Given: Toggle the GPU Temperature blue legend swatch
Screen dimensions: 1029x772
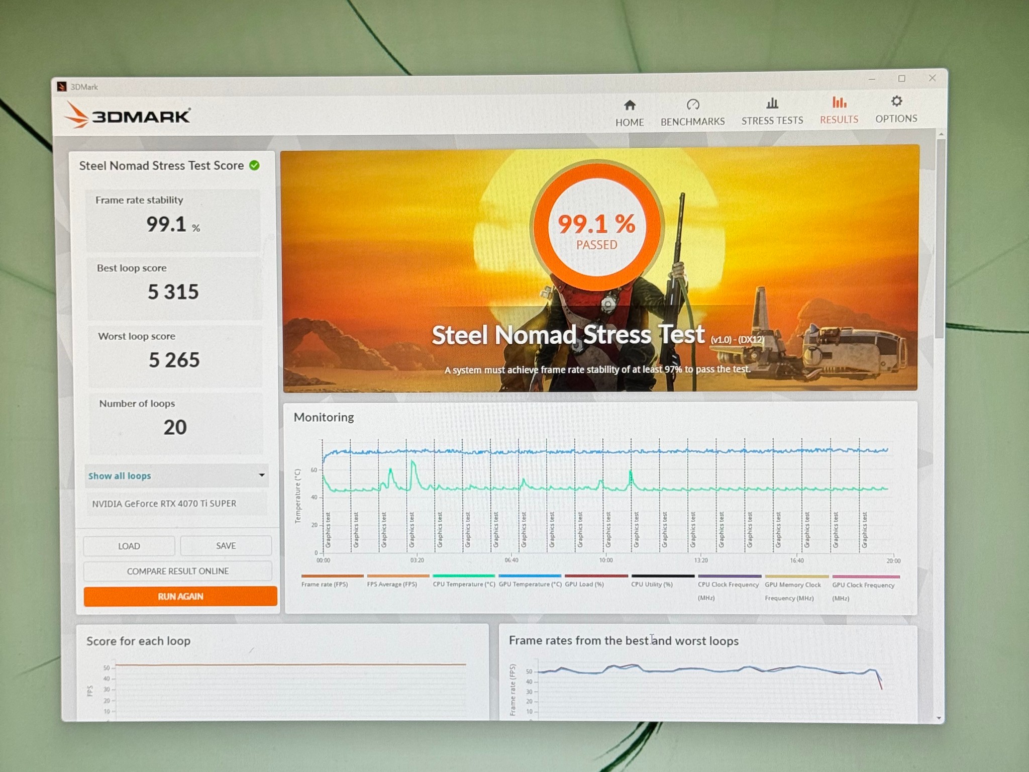Looking at the screenshot, I should (530, 575).
